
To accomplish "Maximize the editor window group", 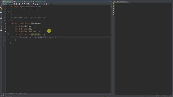I will tap(111, 2).
